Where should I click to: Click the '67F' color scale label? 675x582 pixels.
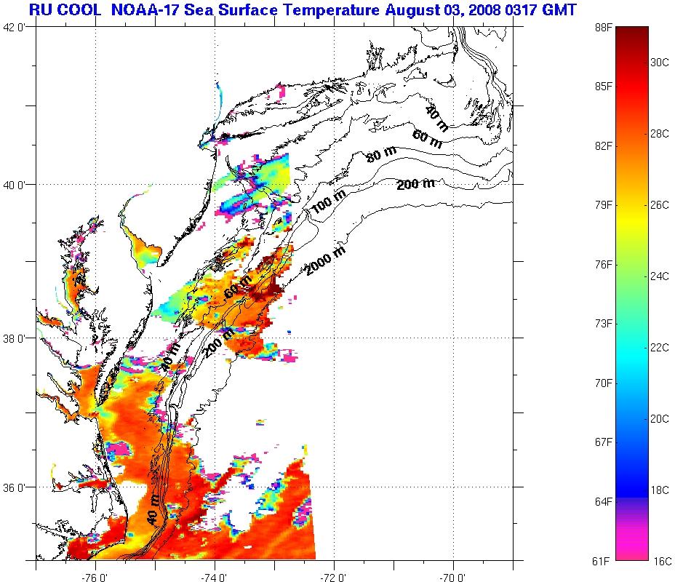[604, 442]
